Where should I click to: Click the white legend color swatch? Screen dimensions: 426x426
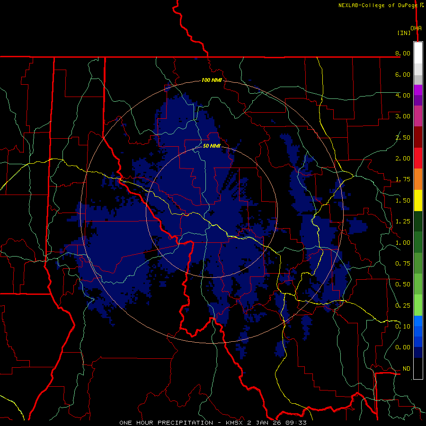point(418,53)
